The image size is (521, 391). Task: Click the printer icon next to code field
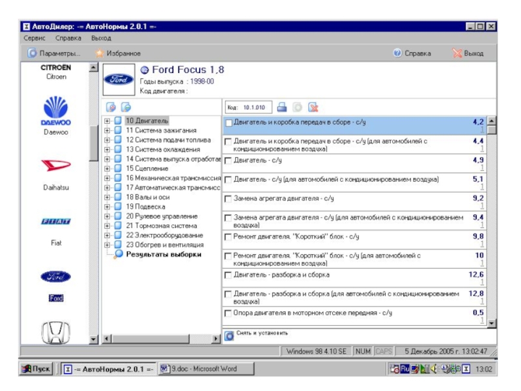(282, 107)
